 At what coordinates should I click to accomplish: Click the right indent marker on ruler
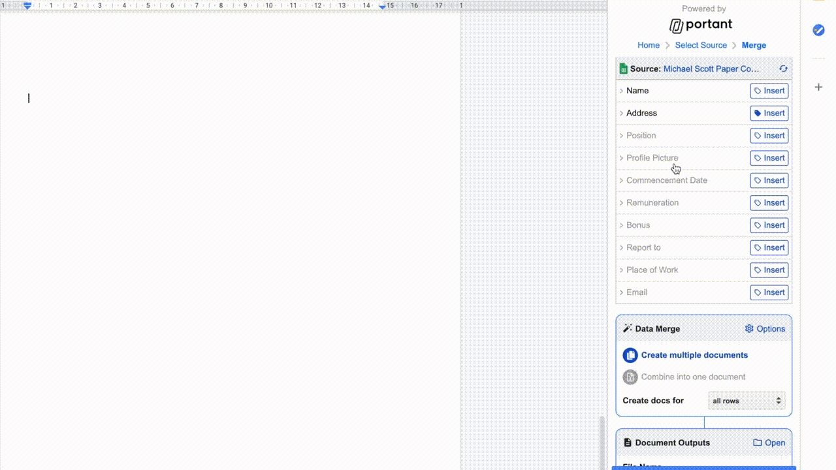click(x=383, y=6)
